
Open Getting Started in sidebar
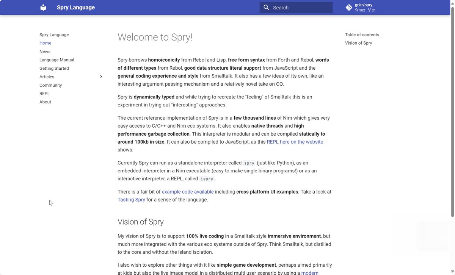click(54, 69)
